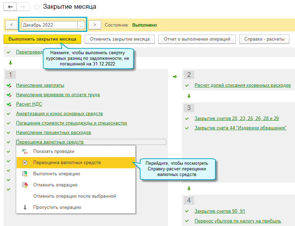Click the forward navigation arrow button
The image size is (295, 226).
23,7
